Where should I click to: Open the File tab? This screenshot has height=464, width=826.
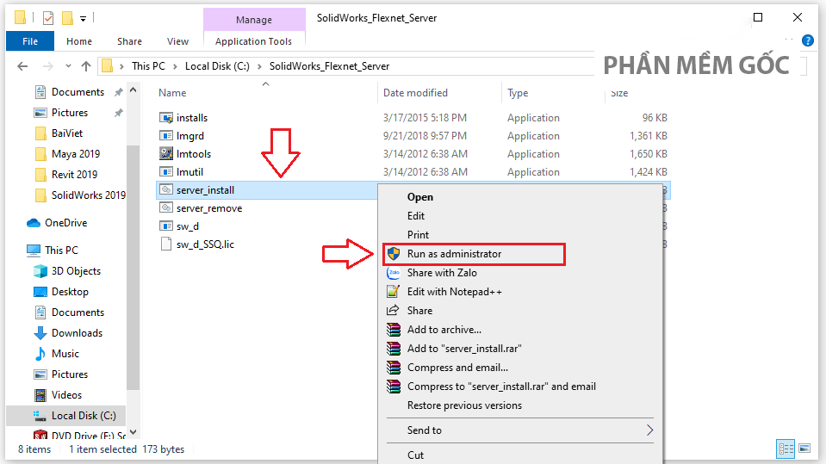tap(30, 41)
